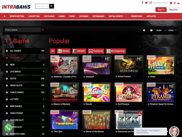Click the Sign In button
Screen dimensions: 182x137
pos(161,10)
